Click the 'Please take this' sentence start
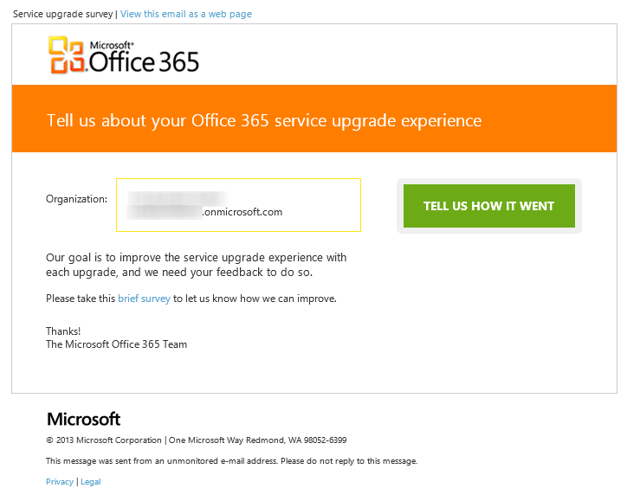640x501 pixels. 81,299
